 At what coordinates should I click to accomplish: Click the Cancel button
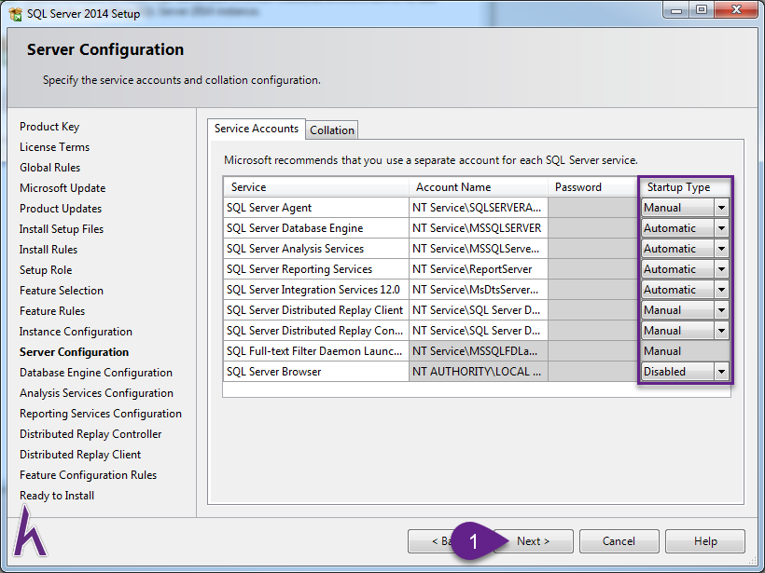(619, 540)
